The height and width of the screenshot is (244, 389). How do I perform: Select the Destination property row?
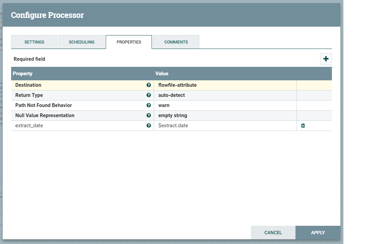coord(68,85)
